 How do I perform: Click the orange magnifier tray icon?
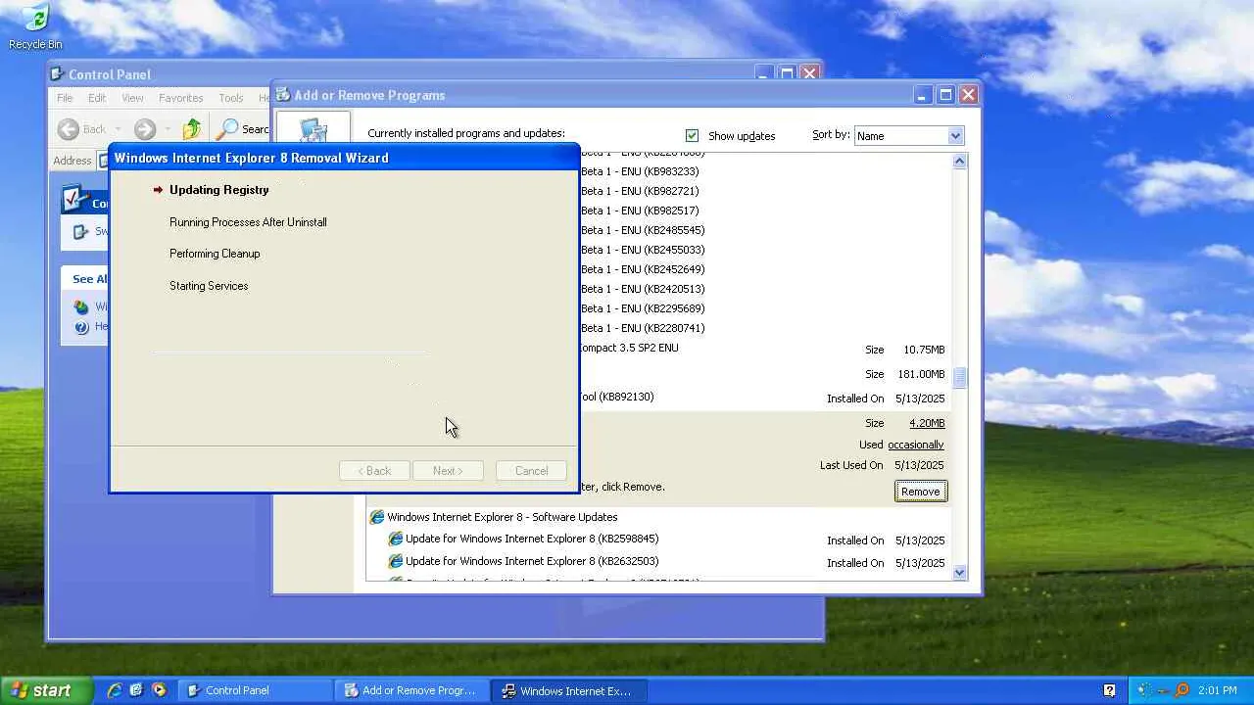[x=1182, y=690]
